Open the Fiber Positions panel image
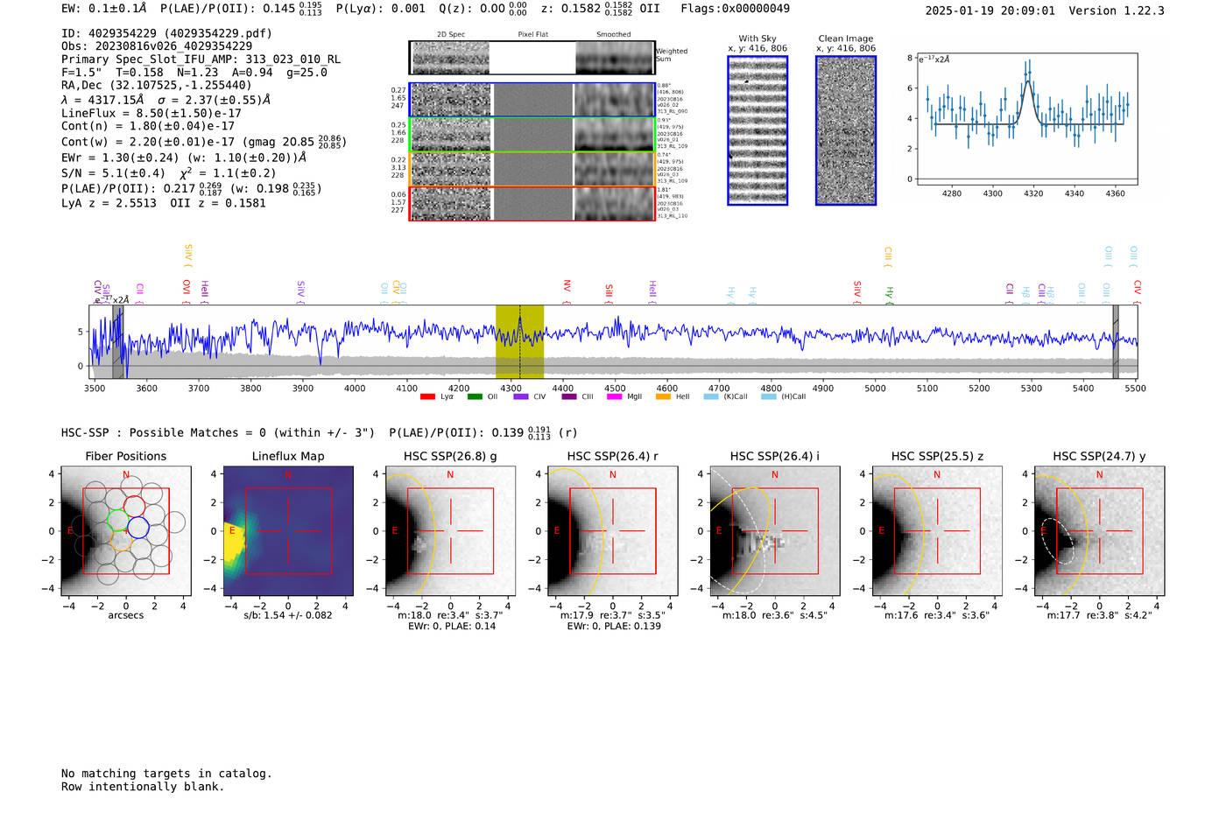This screenshot has height=834, width=1226. (126, 531)
